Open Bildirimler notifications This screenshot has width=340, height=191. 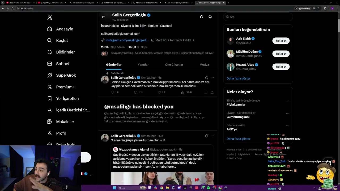pos(61,52)
